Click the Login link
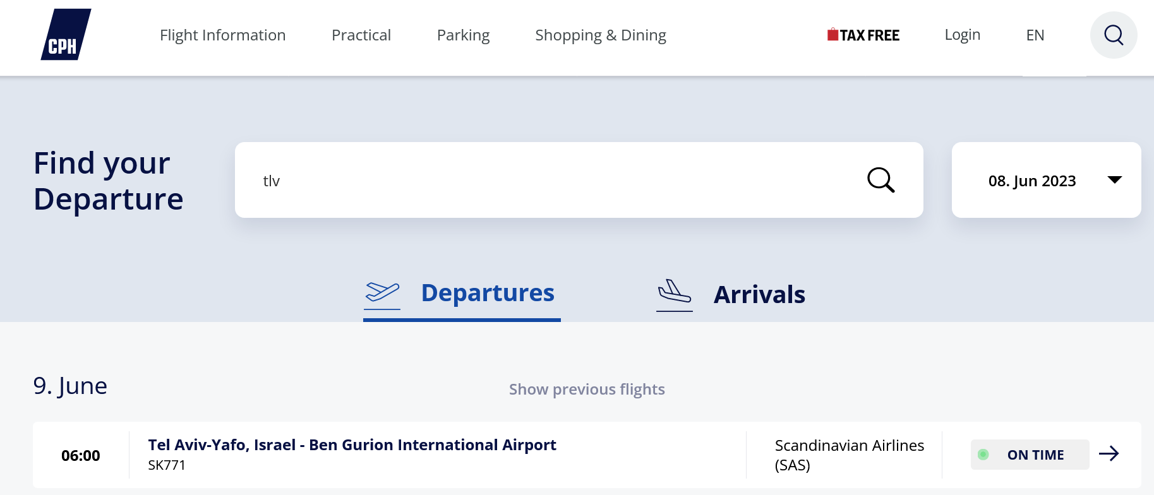 (x=962, y=35)
